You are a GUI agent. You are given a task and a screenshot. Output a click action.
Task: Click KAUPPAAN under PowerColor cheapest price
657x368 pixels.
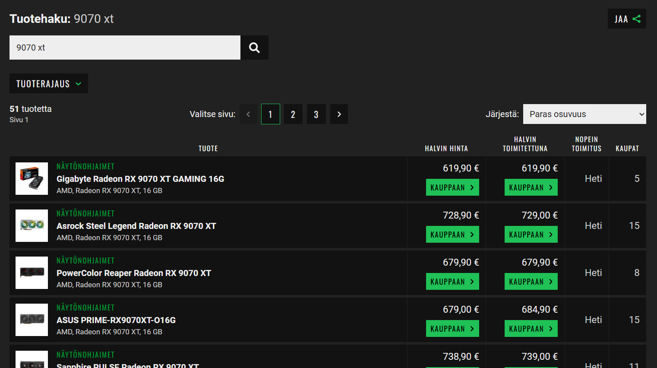click(x=452, y=282)
